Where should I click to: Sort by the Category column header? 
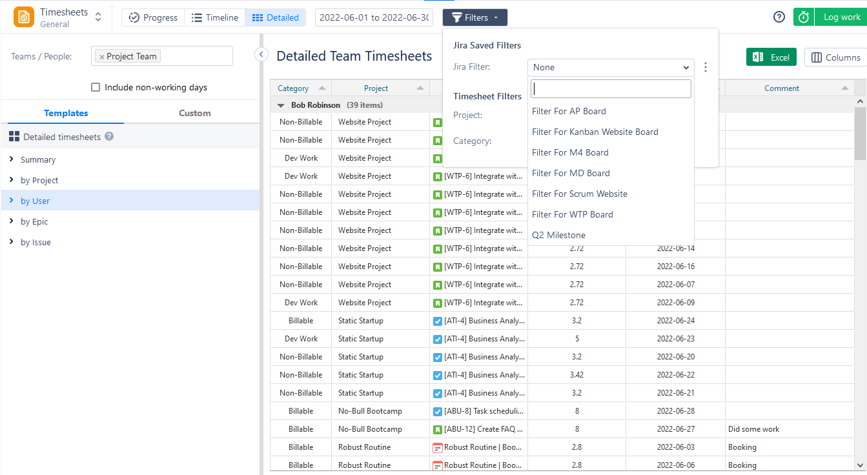tap(301, 88)
